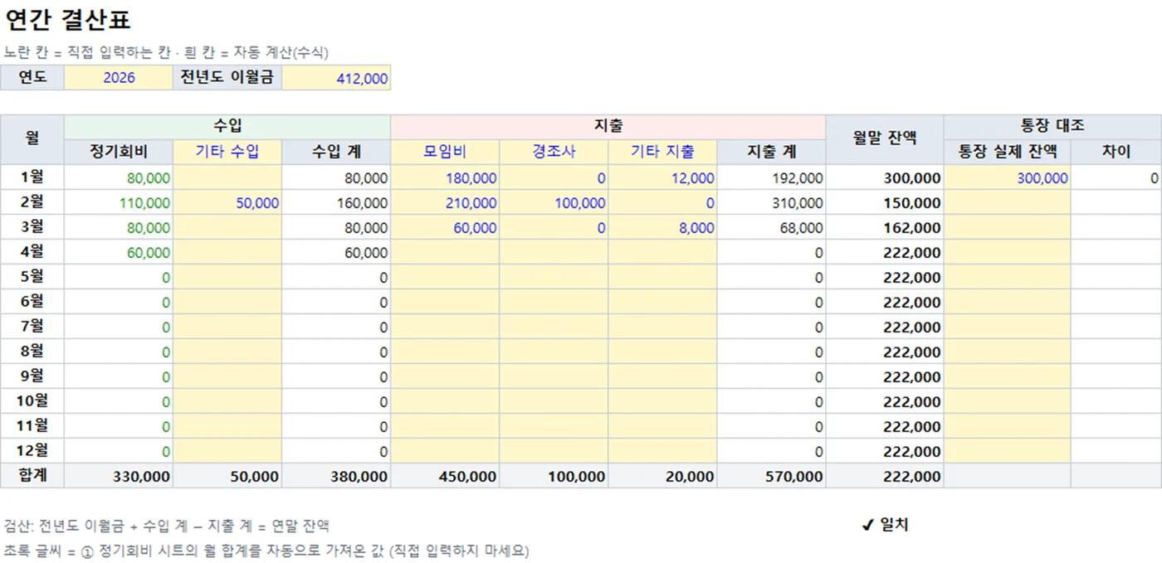1162x563 pixels.
Task: Click the 정기회비 column header
Action: coord(119,152)
